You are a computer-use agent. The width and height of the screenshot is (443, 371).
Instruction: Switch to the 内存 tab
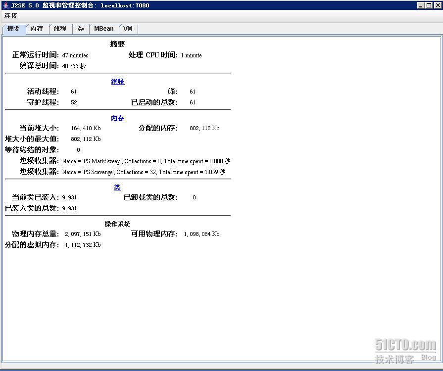point(37,29)
